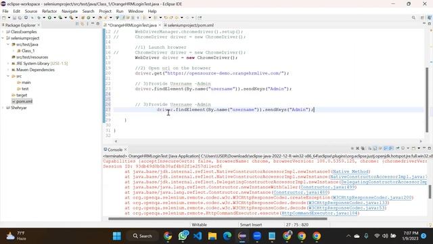Click Remove All Terminated Launches console icon

[363, 148]
